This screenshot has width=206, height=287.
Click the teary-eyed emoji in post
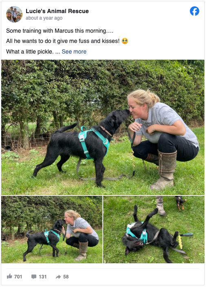point(125,41)
